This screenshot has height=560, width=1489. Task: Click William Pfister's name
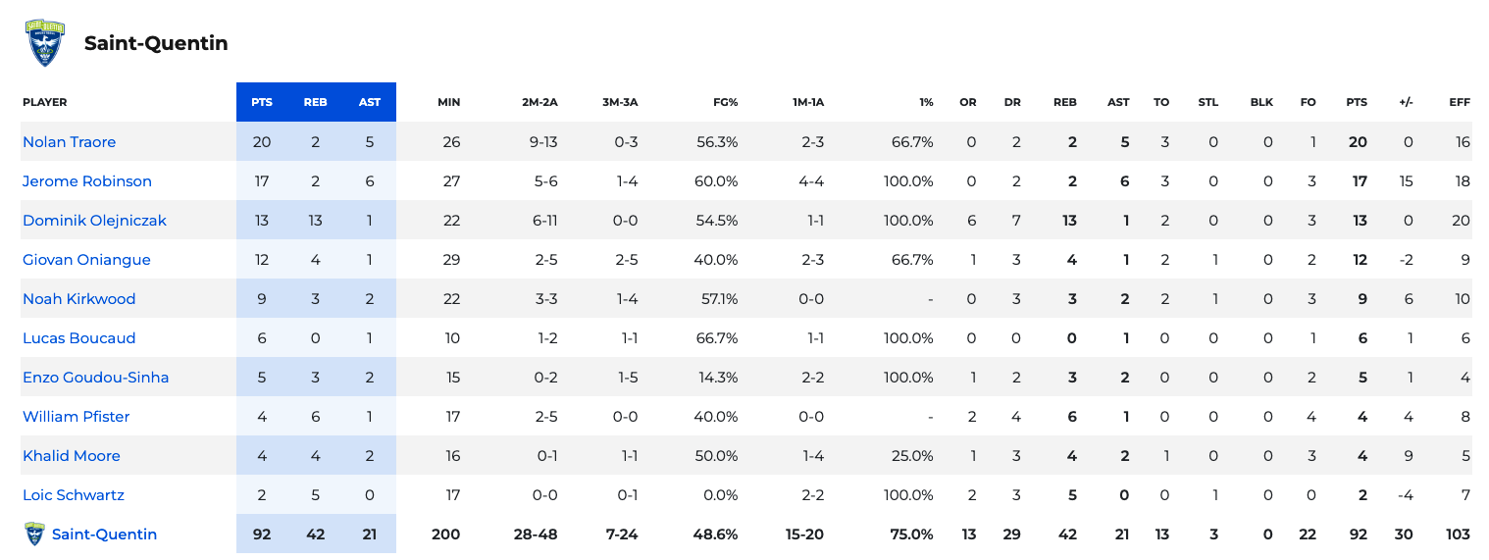tap(77, 417)
